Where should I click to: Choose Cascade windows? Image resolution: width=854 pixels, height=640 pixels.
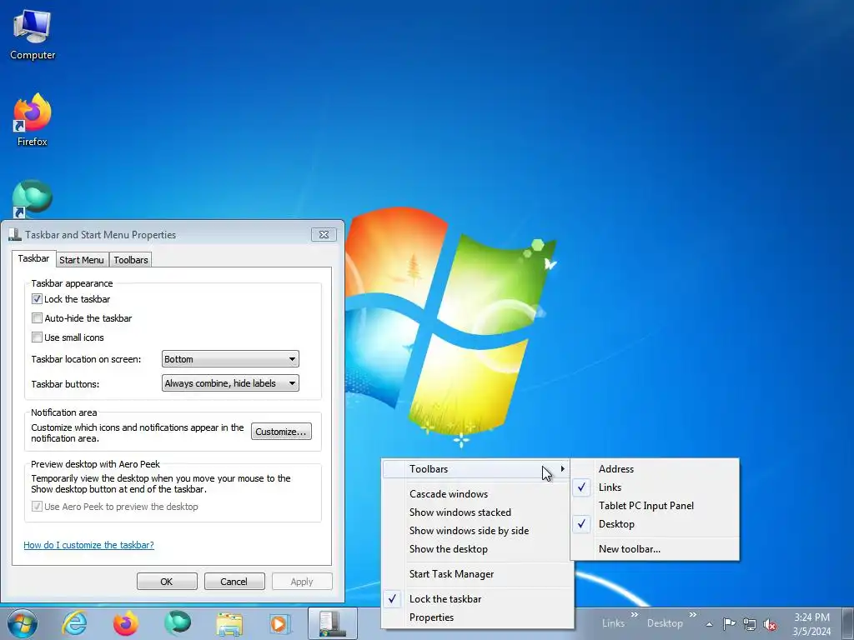pyautogui.click(x=476, y=494)
